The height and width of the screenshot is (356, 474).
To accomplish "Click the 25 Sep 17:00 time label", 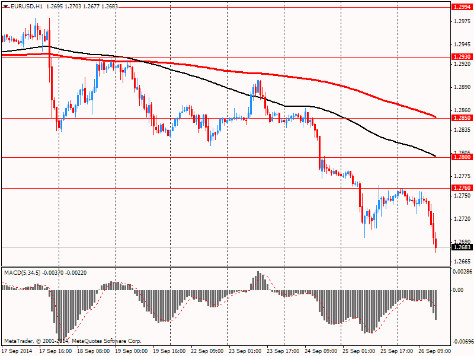I will pyautogui.click(x=396, y=351).
